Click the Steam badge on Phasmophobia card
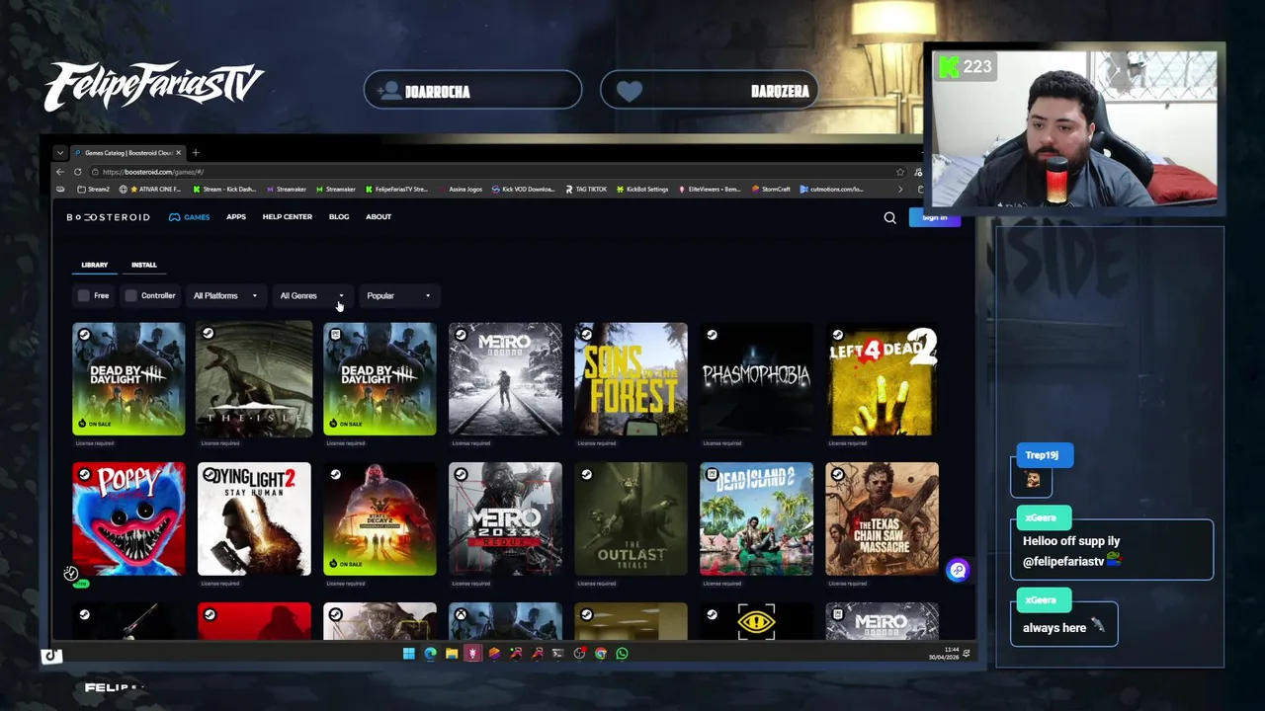This screenshot has width=1265, height=711. 712,335
